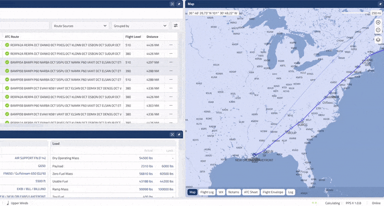Click the routes list horizontal scrollbar
The image size is (384, 206).
pyautogui.click(x=22, y=126)
